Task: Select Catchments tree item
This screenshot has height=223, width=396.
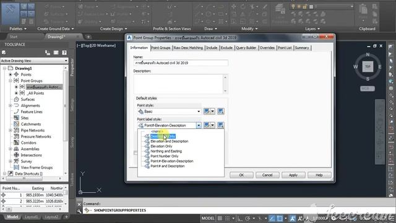Action: 30,124
